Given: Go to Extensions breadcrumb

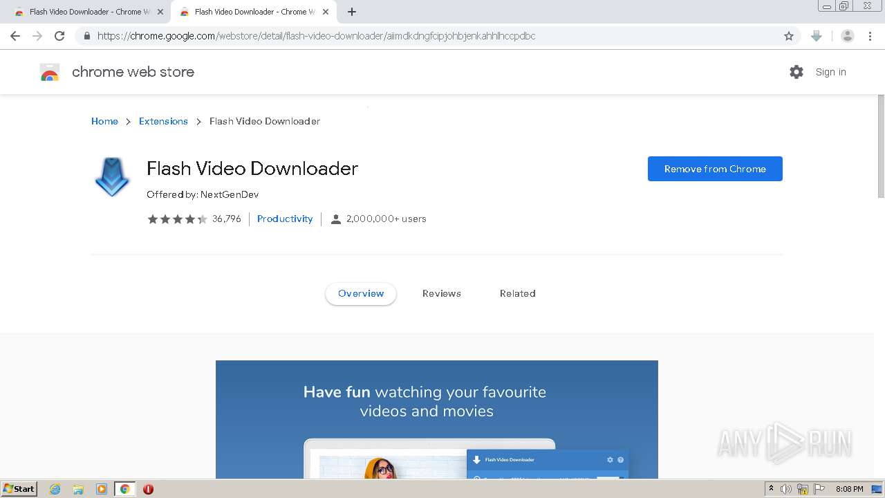Looking at the screenshot, I should click(x=163, y=121).
